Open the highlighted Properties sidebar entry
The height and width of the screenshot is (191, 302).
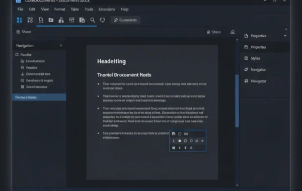click(x=265, y=47)
